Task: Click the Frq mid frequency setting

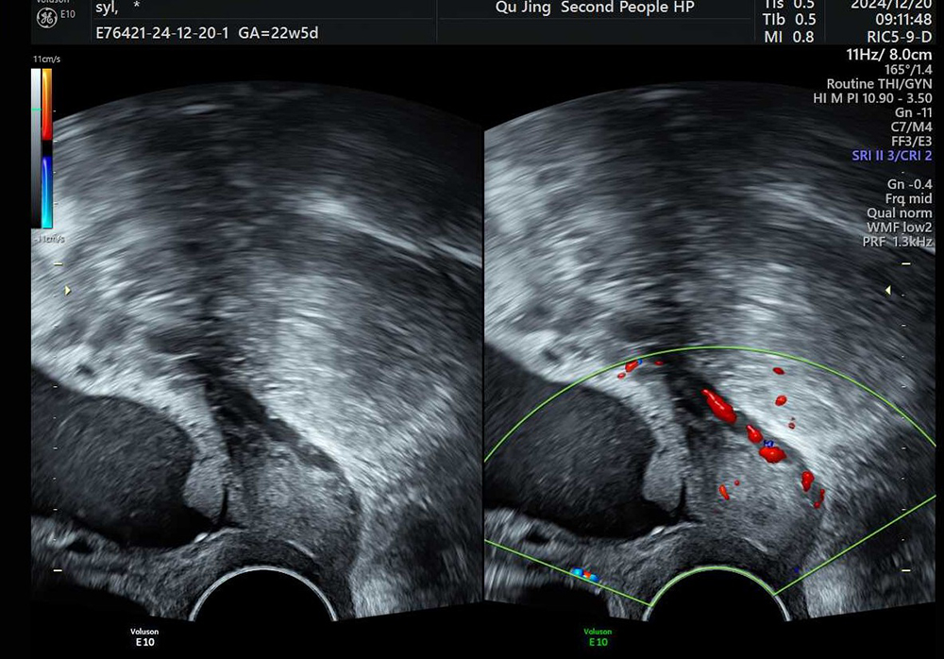Action: pos(908,199)
